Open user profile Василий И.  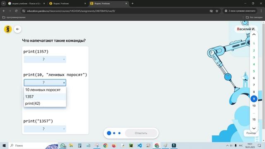point(246,29)
